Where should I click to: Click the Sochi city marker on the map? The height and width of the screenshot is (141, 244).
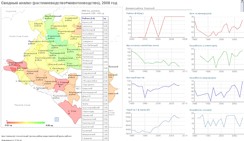(x=69, y=113)
